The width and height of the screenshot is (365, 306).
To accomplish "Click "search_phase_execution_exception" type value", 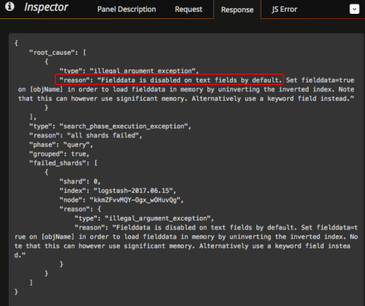I will coord(124,126).
